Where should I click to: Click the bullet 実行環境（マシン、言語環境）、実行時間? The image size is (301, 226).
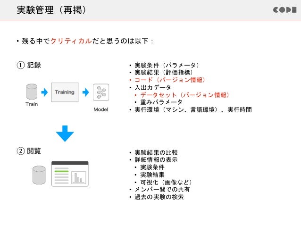(193, 109)
